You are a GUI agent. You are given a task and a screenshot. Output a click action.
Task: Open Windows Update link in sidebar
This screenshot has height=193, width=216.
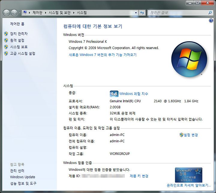[22, 177]
